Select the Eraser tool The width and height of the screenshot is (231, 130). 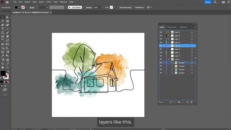(x=7, y=36)
